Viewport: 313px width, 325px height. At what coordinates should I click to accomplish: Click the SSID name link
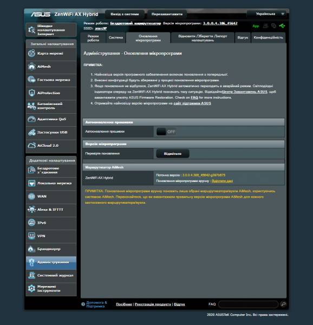pos(101,28)
